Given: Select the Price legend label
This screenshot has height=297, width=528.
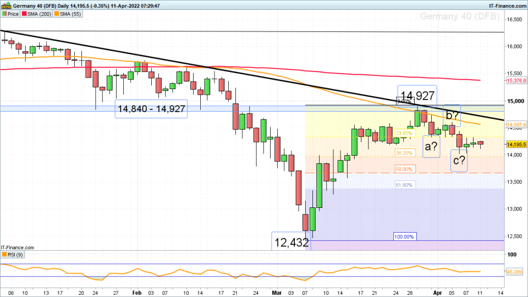Looking at the screenshot, I should click(13, 14).
